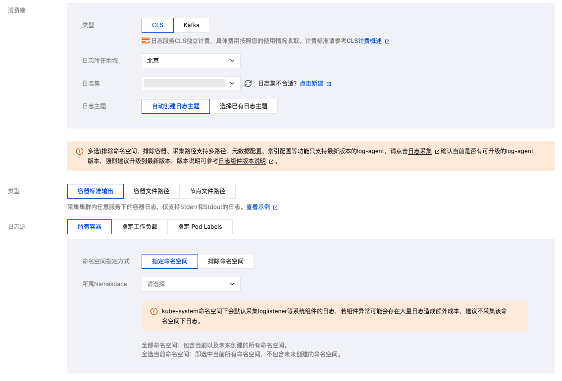Open the 日志所在地域 region dropdown

coord(191,61)
